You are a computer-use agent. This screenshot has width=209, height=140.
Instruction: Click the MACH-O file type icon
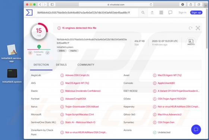point(191,42)
